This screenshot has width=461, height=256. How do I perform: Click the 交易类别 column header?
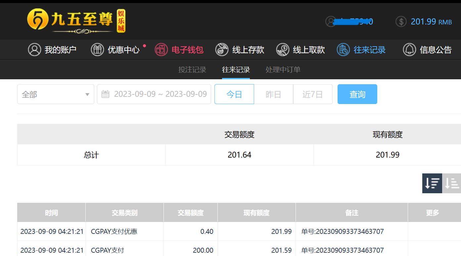tap(124, 213)
